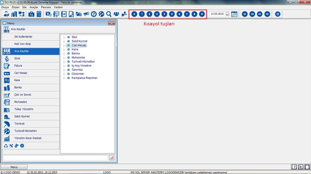Click shortcut key 2
The width and height of the screenshot is (311, 174).
click(149, 14)
